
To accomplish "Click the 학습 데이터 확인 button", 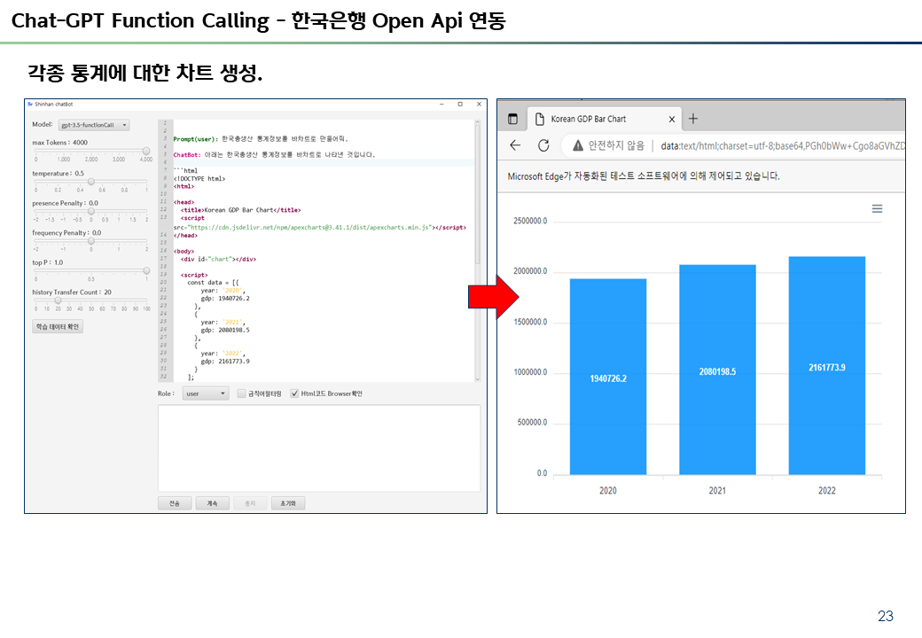I will coord(58,327).
